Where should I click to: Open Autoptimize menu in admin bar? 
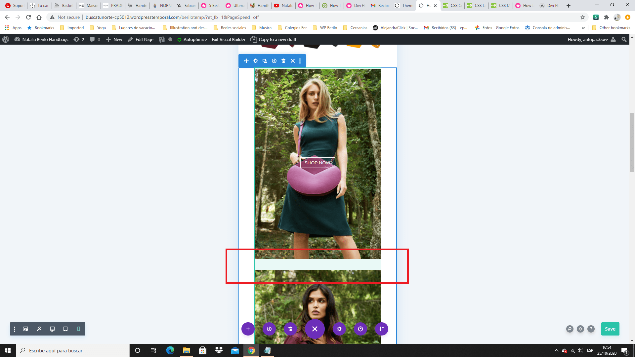192,39
